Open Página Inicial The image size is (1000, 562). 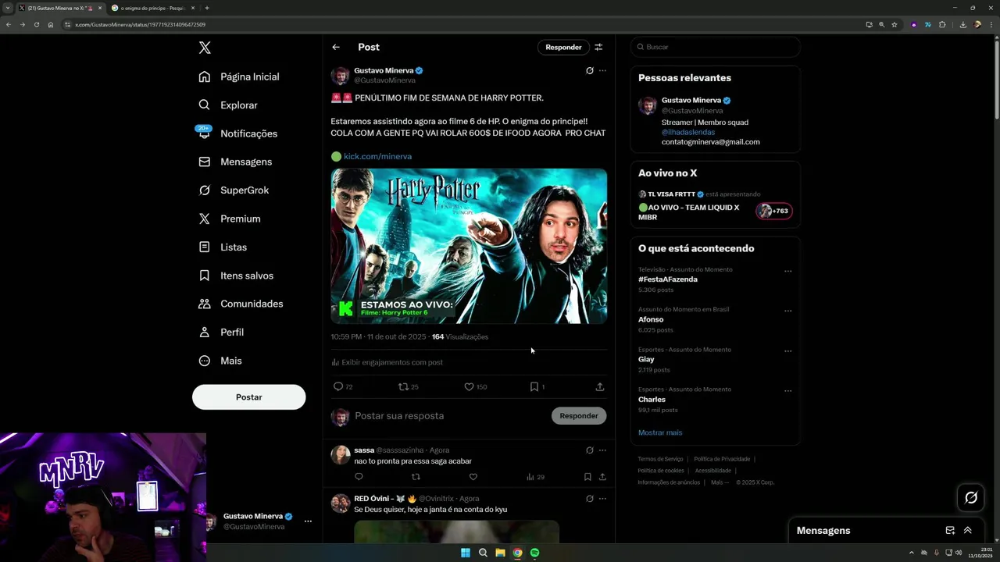(x=239, y=76)
